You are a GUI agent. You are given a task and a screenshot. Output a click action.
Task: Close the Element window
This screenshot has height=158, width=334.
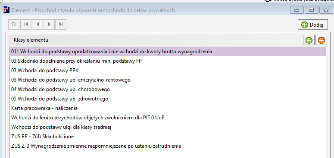pyautogui.click(x=326, y=10)
